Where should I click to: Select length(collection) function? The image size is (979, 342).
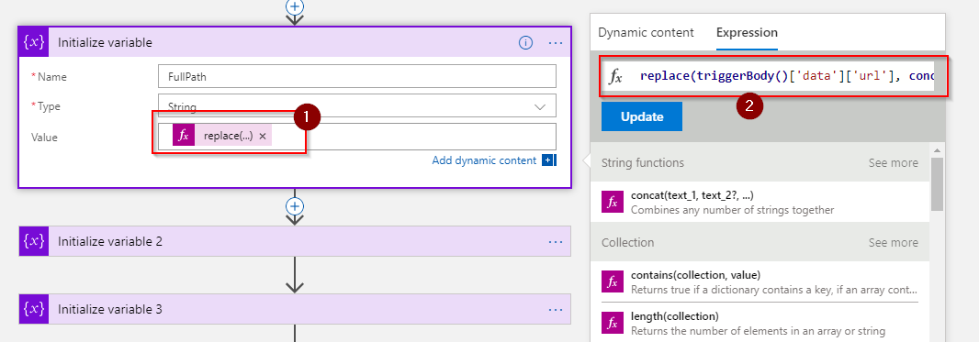[x=760, y=323]
